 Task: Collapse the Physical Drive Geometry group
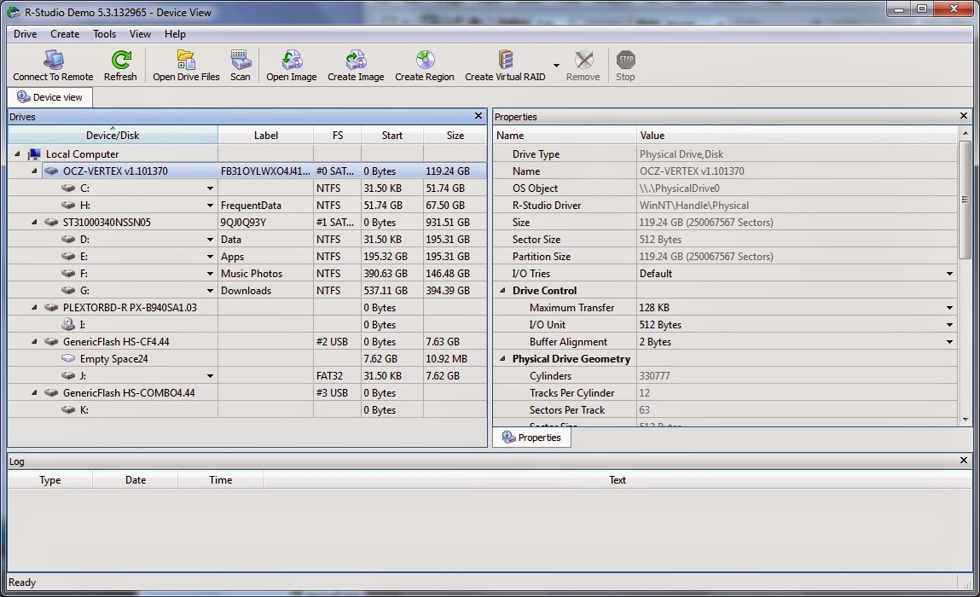click(x=502, y=359)
